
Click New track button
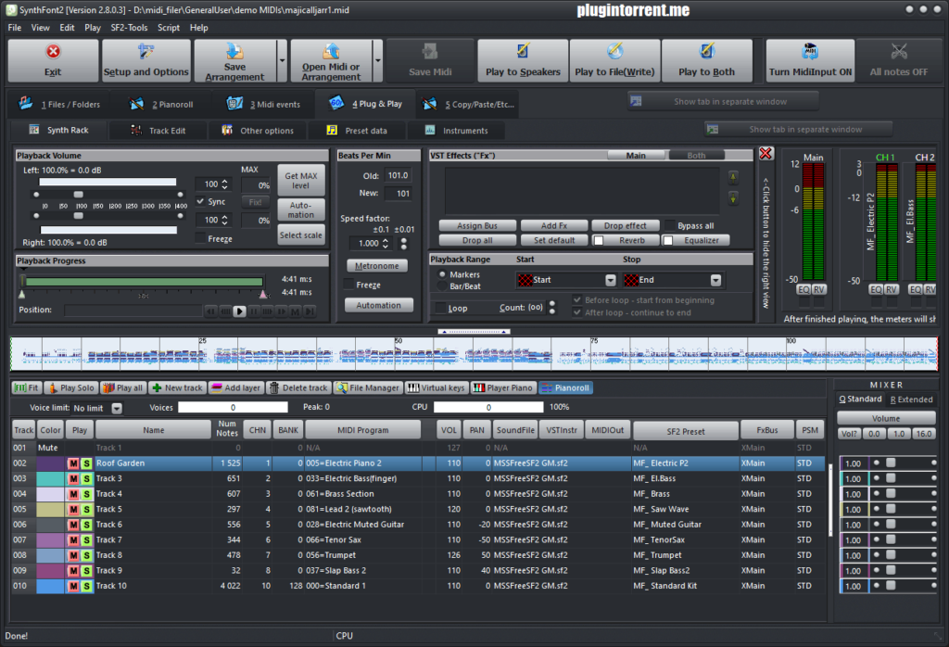(177, 388)
